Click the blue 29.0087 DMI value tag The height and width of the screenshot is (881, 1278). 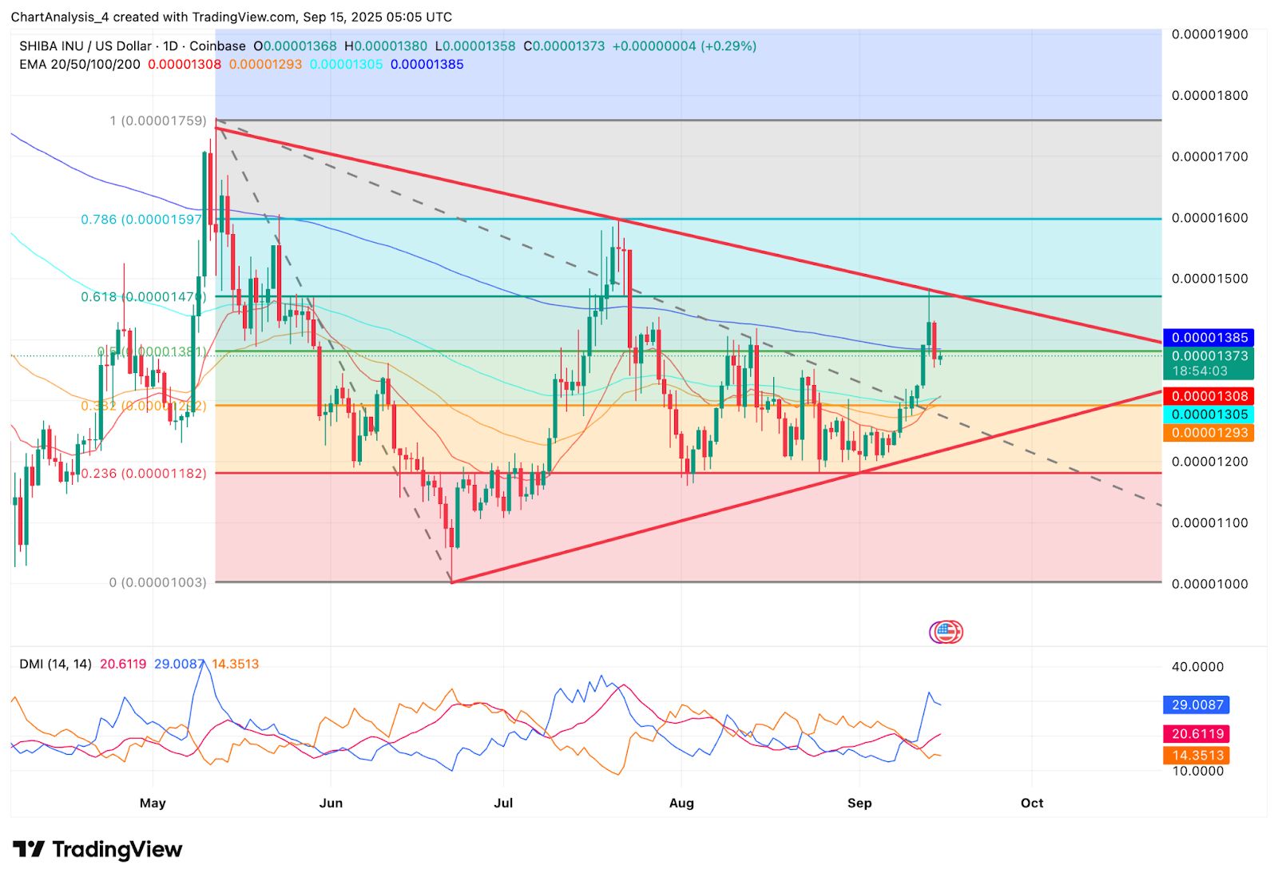point(1196,705)
